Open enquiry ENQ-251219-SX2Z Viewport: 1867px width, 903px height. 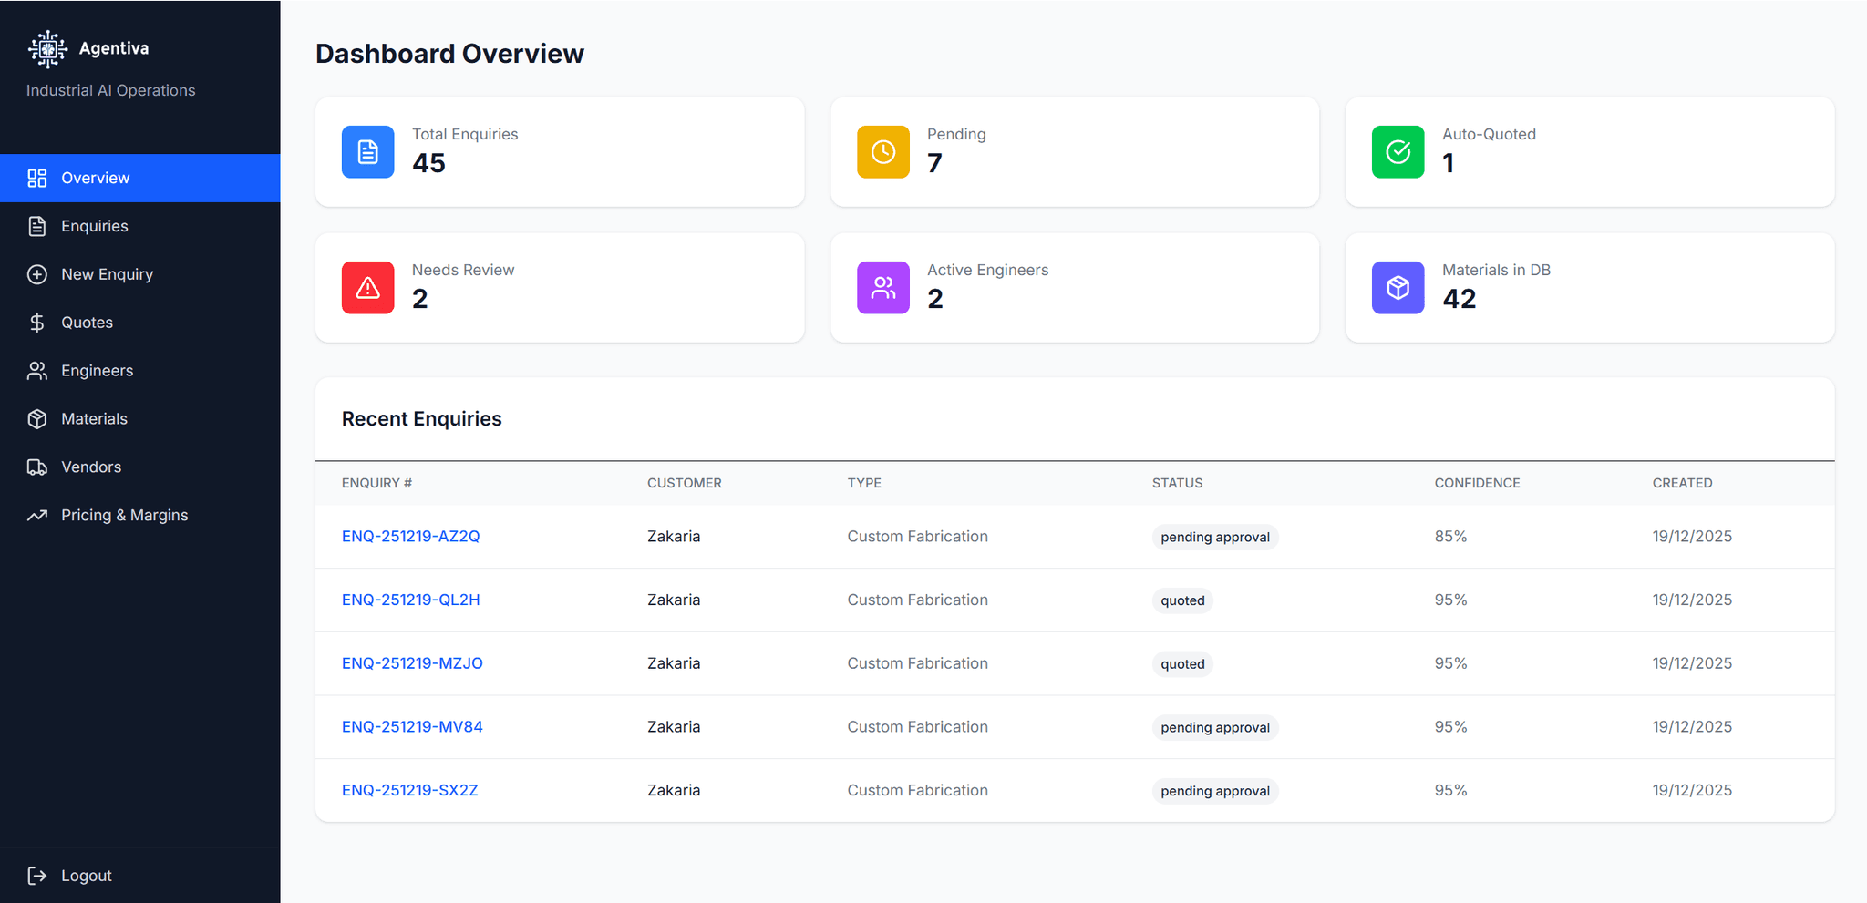tap(409, 790)
